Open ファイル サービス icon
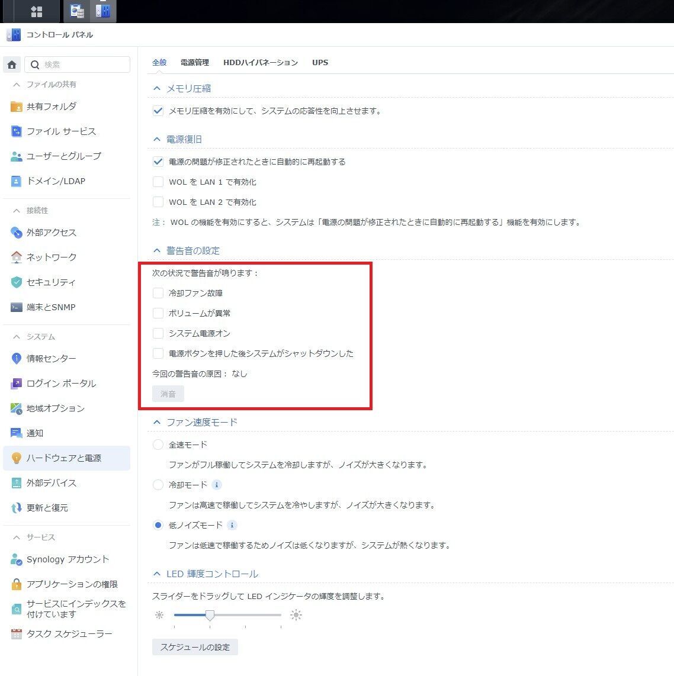The width and height of the screenshot is (674, 676). point(17,131)
